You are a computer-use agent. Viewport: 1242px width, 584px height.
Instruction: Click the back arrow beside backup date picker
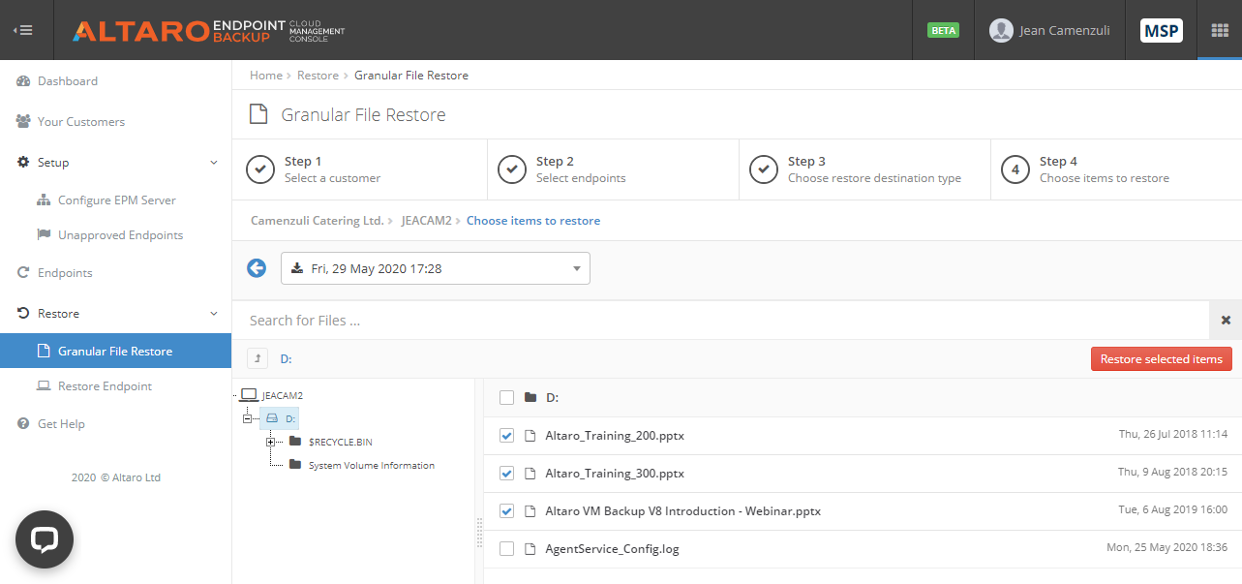point(256,267)
